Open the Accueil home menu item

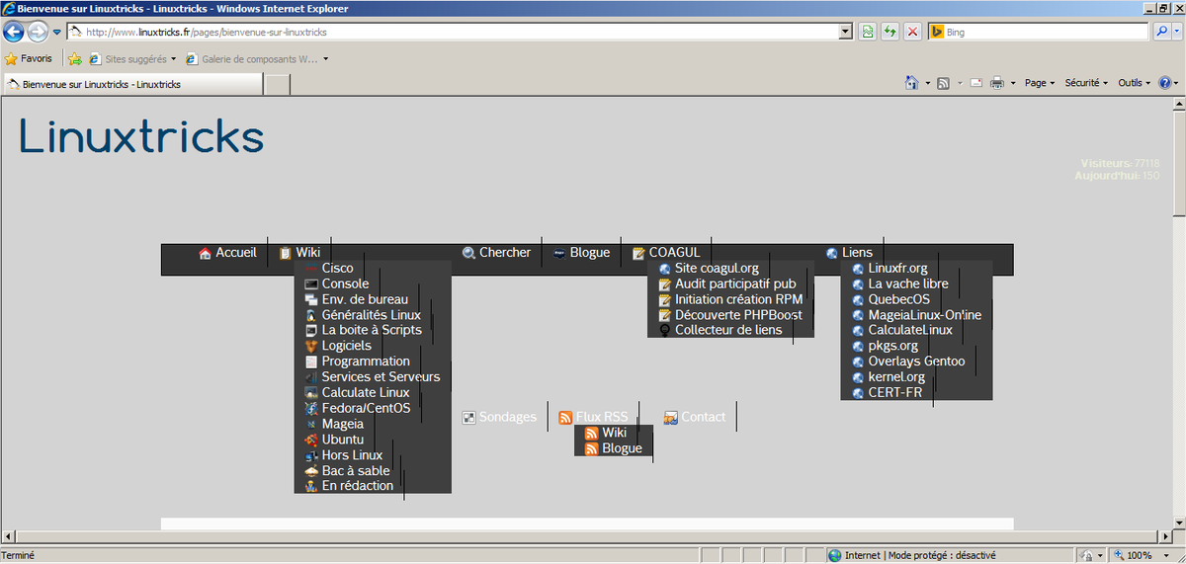click(x=227, y=253)
